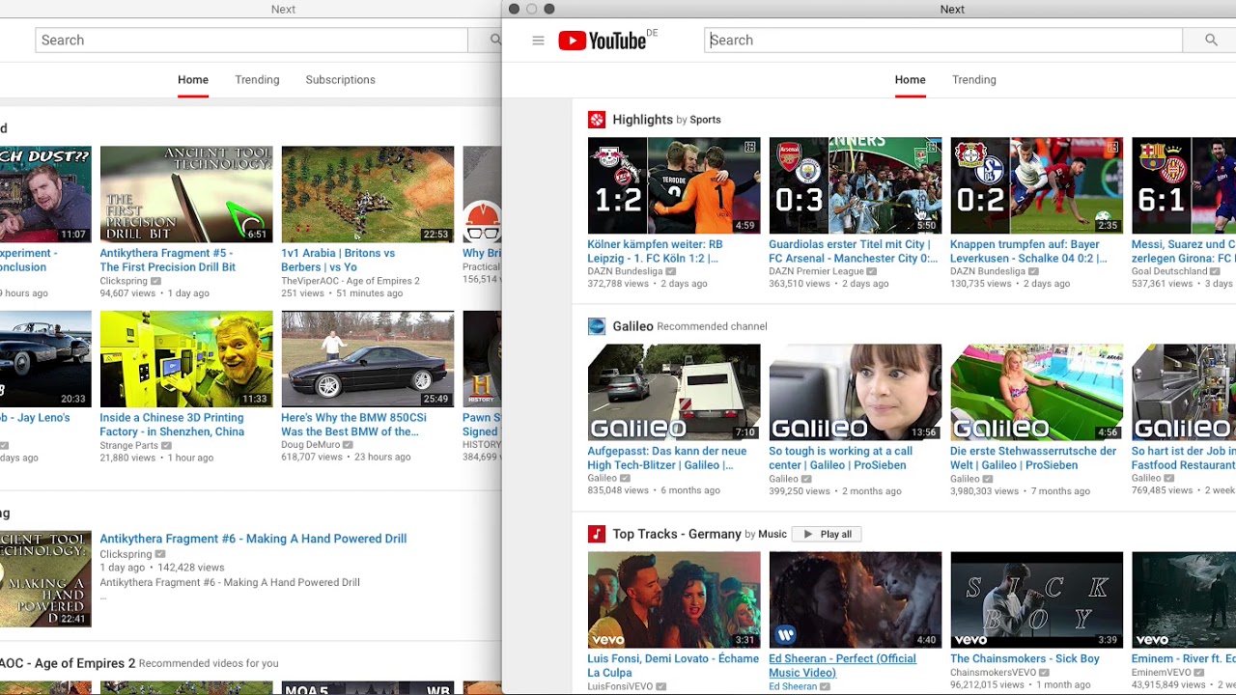Viewport: 1236px width, 695px height.
Task: Click the Galileo call center 13:56 thumbnail
Action: tap(856, 392)
